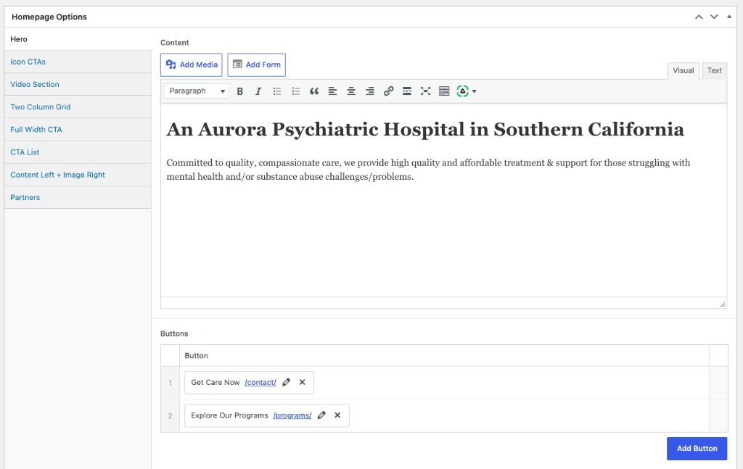
Task: Move Homepage Options panel up
Action: 699,17
